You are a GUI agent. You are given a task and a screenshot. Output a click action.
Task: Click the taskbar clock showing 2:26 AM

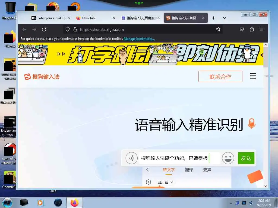(x=264, y=203)
